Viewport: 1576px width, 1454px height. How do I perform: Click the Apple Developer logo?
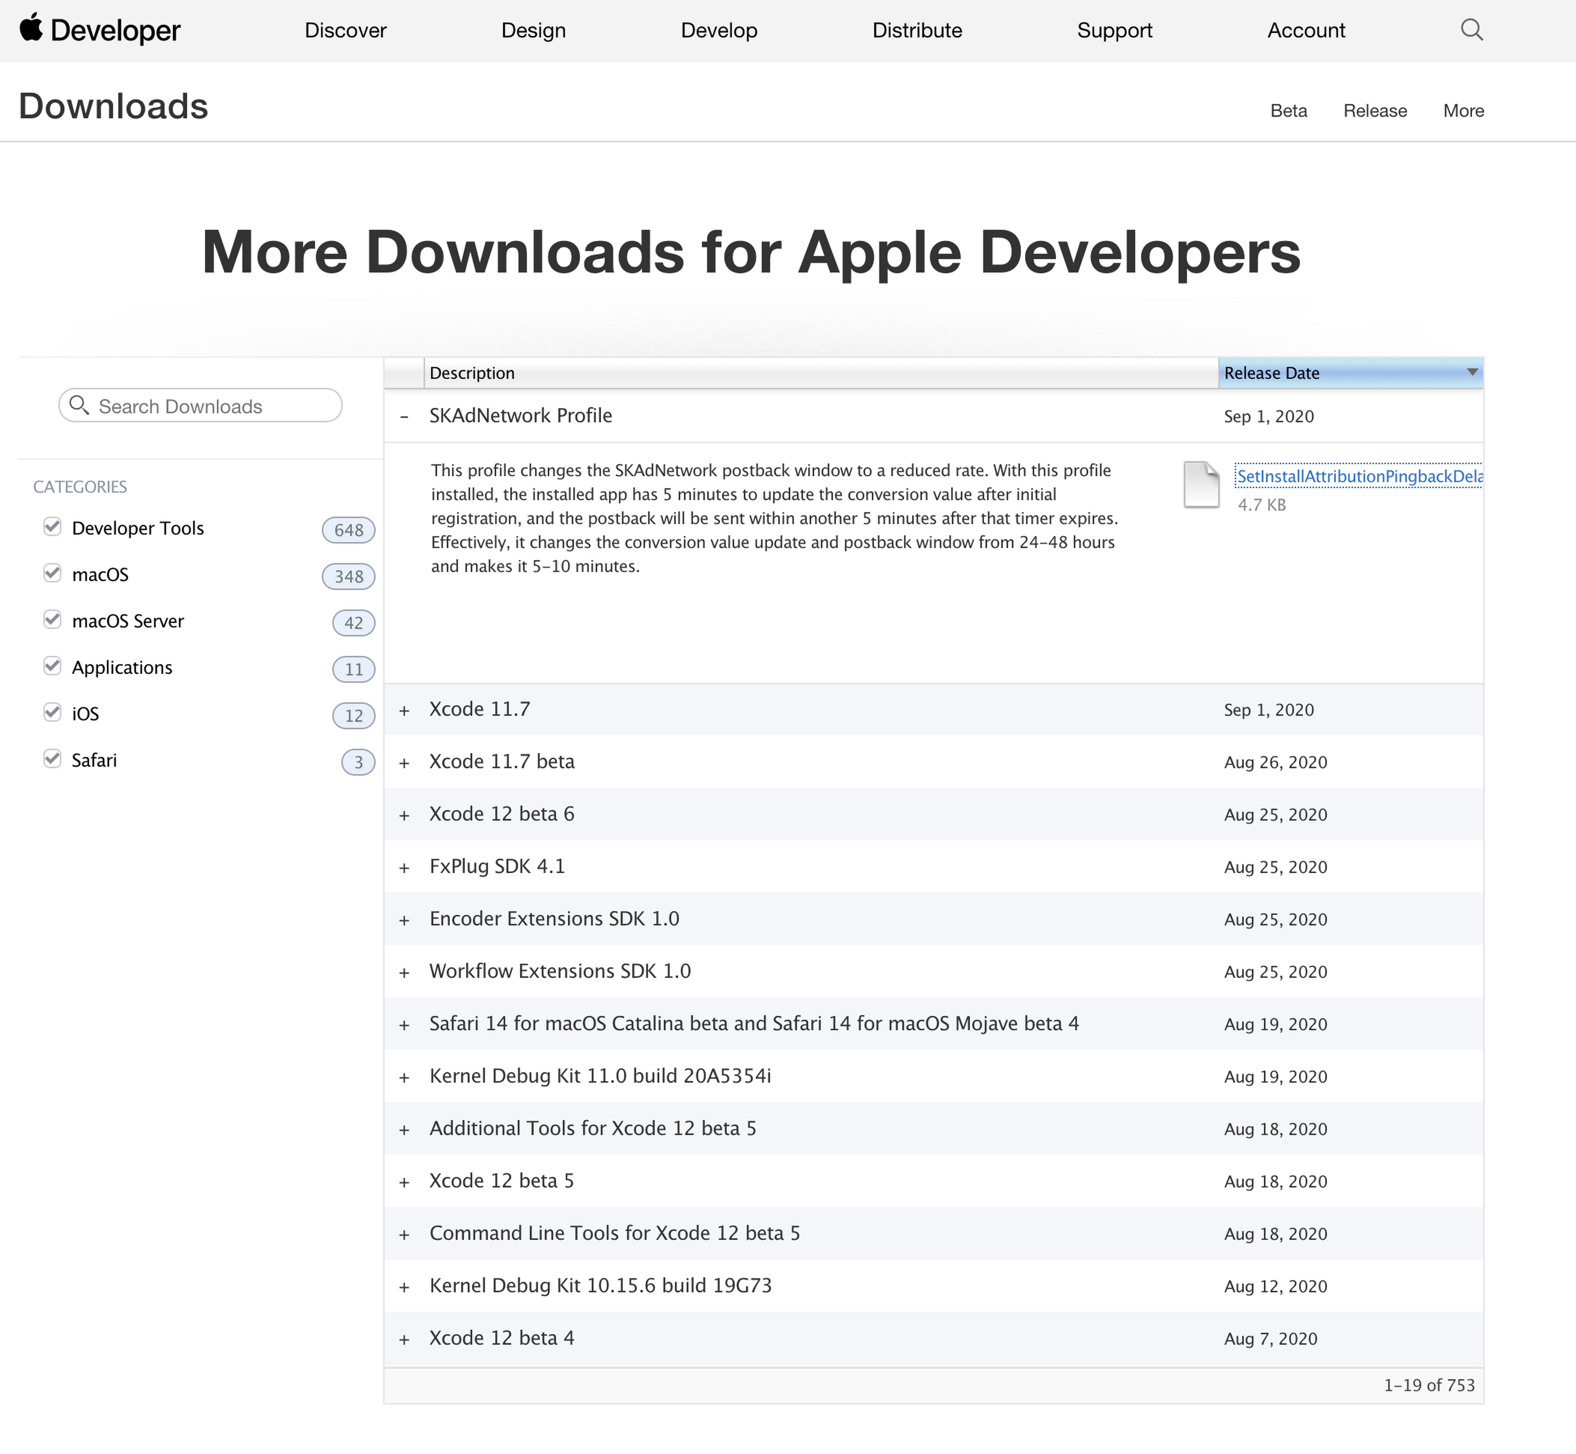100,30
